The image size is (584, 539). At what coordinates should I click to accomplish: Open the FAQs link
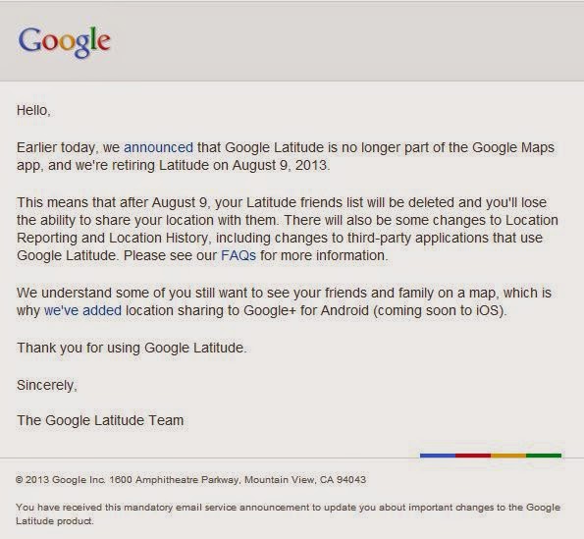coord(239,255)
